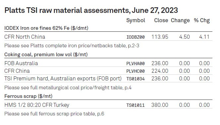Screen dimensions: 220x125
Task: Click the Close column header
Action: 161,20
